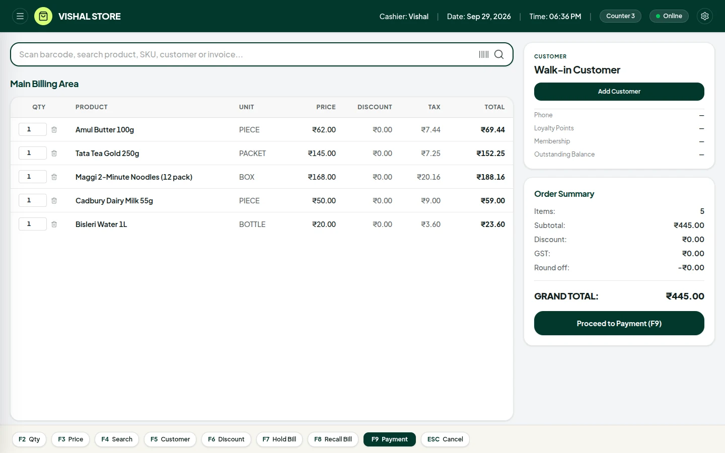Remove Maggi 2-Minute Noodles using trash icon
This screenshot has height=453, width=725.
54,177
